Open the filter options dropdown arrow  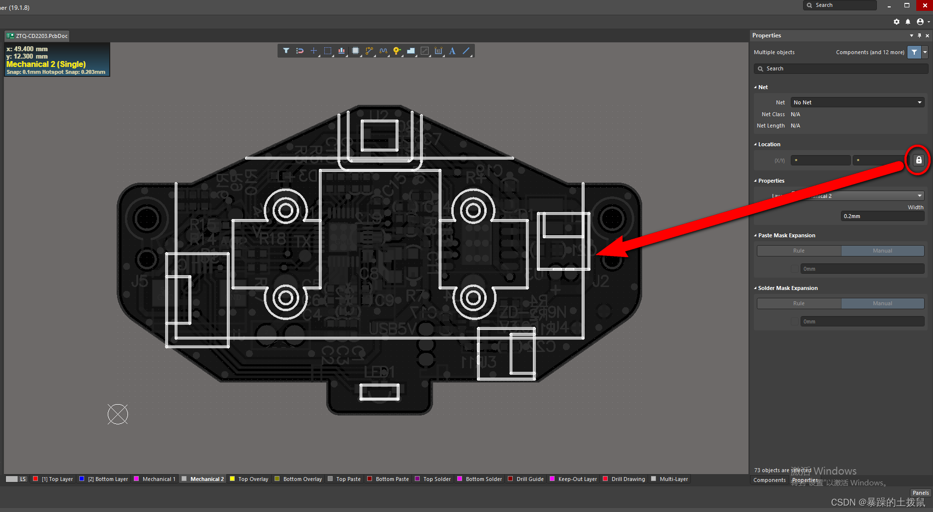(x=925, y=52)
